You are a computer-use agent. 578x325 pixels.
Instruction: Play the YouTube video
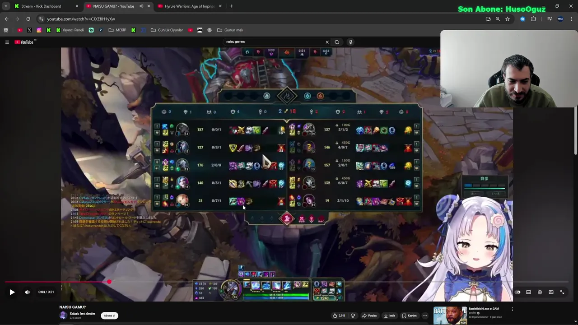12,292
